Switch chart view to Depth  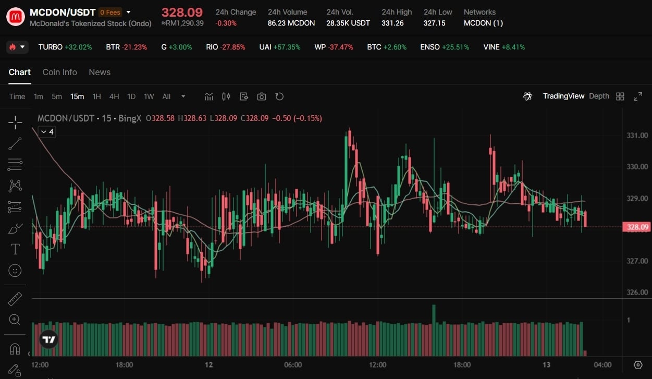599,96
